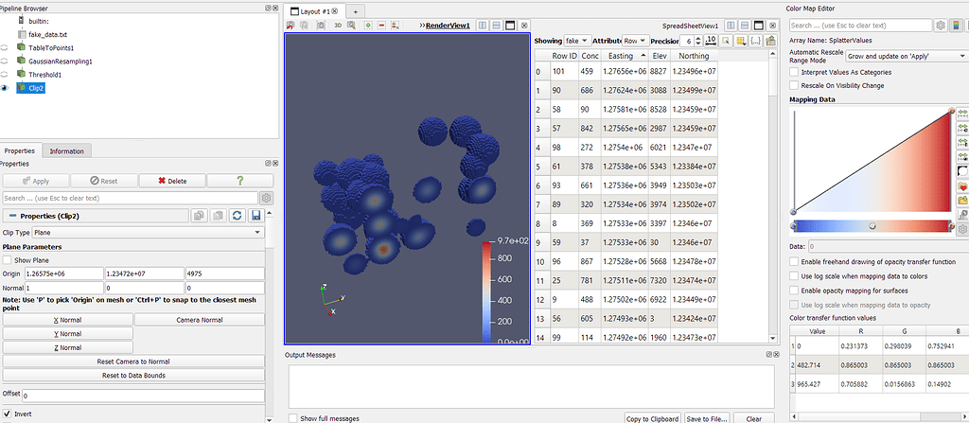Screen dimensions: 969x423
Task: Split SpreadSheetView1 vertically
Action: coord(744,26)
